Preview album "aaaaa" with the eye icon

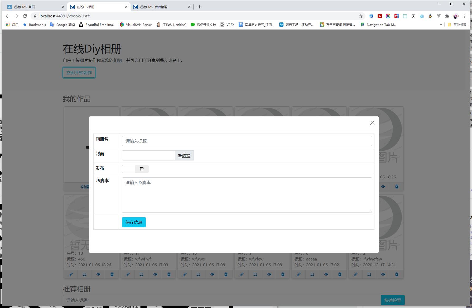[x=326, y=274]
